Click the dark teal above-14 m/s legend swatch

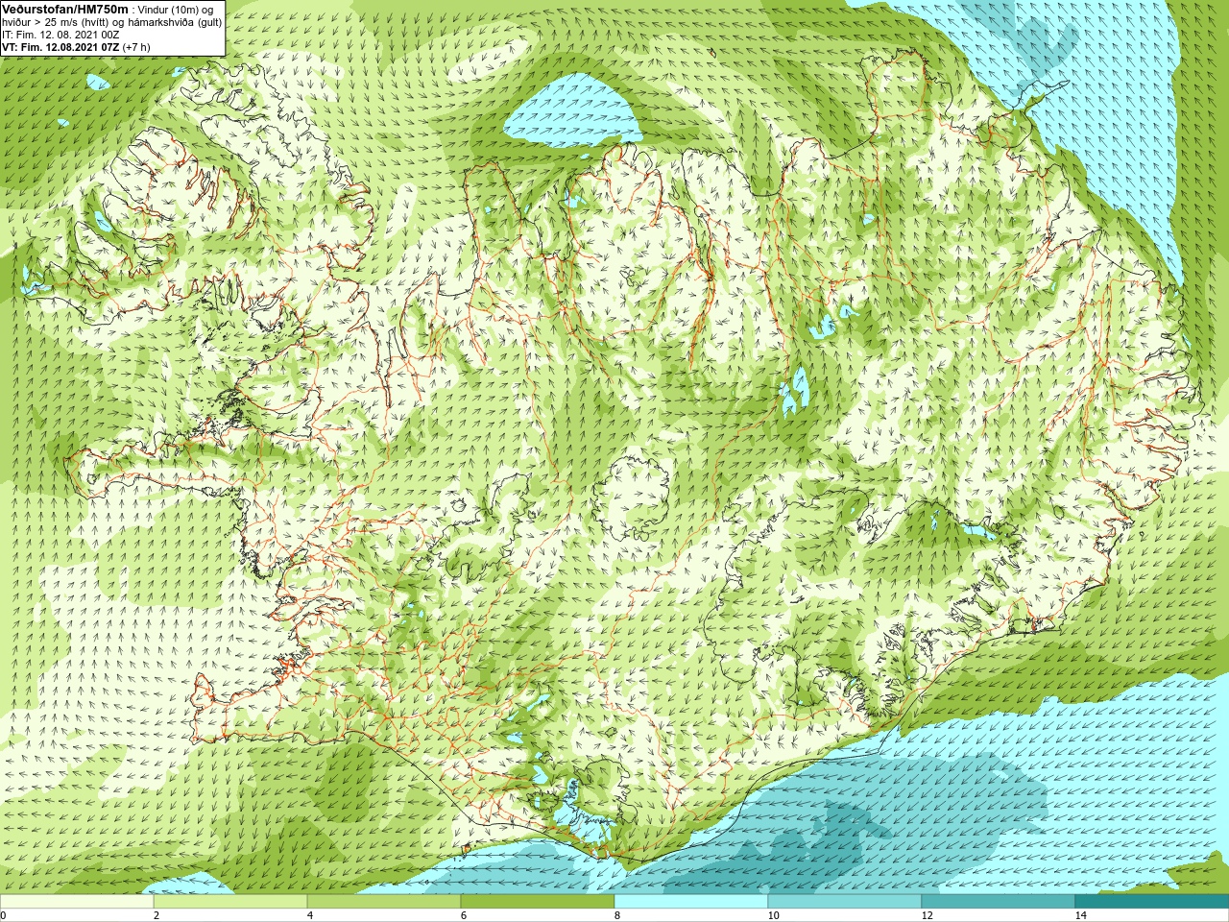coord(1152,902)
